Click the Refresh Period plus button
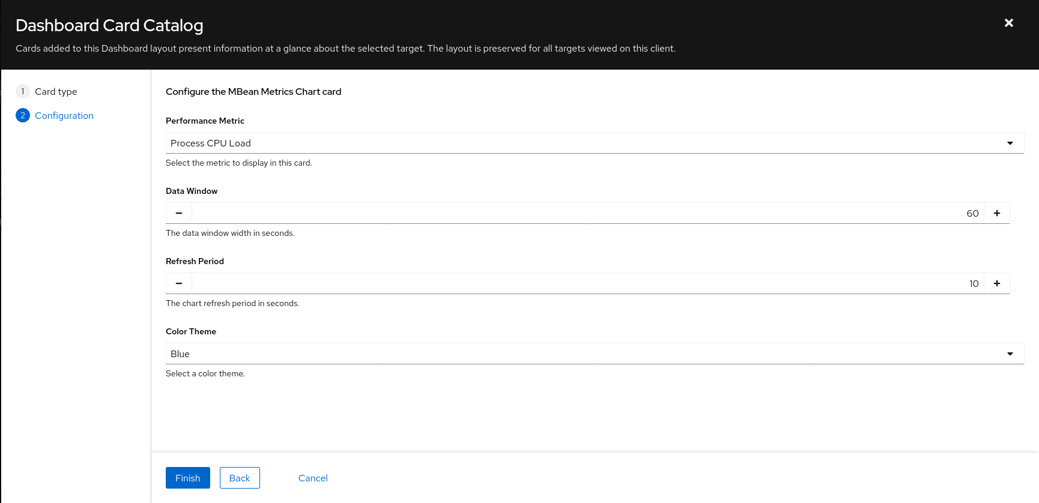The height and width of the screenshot is (503, 1039). [x=997, y=283]
